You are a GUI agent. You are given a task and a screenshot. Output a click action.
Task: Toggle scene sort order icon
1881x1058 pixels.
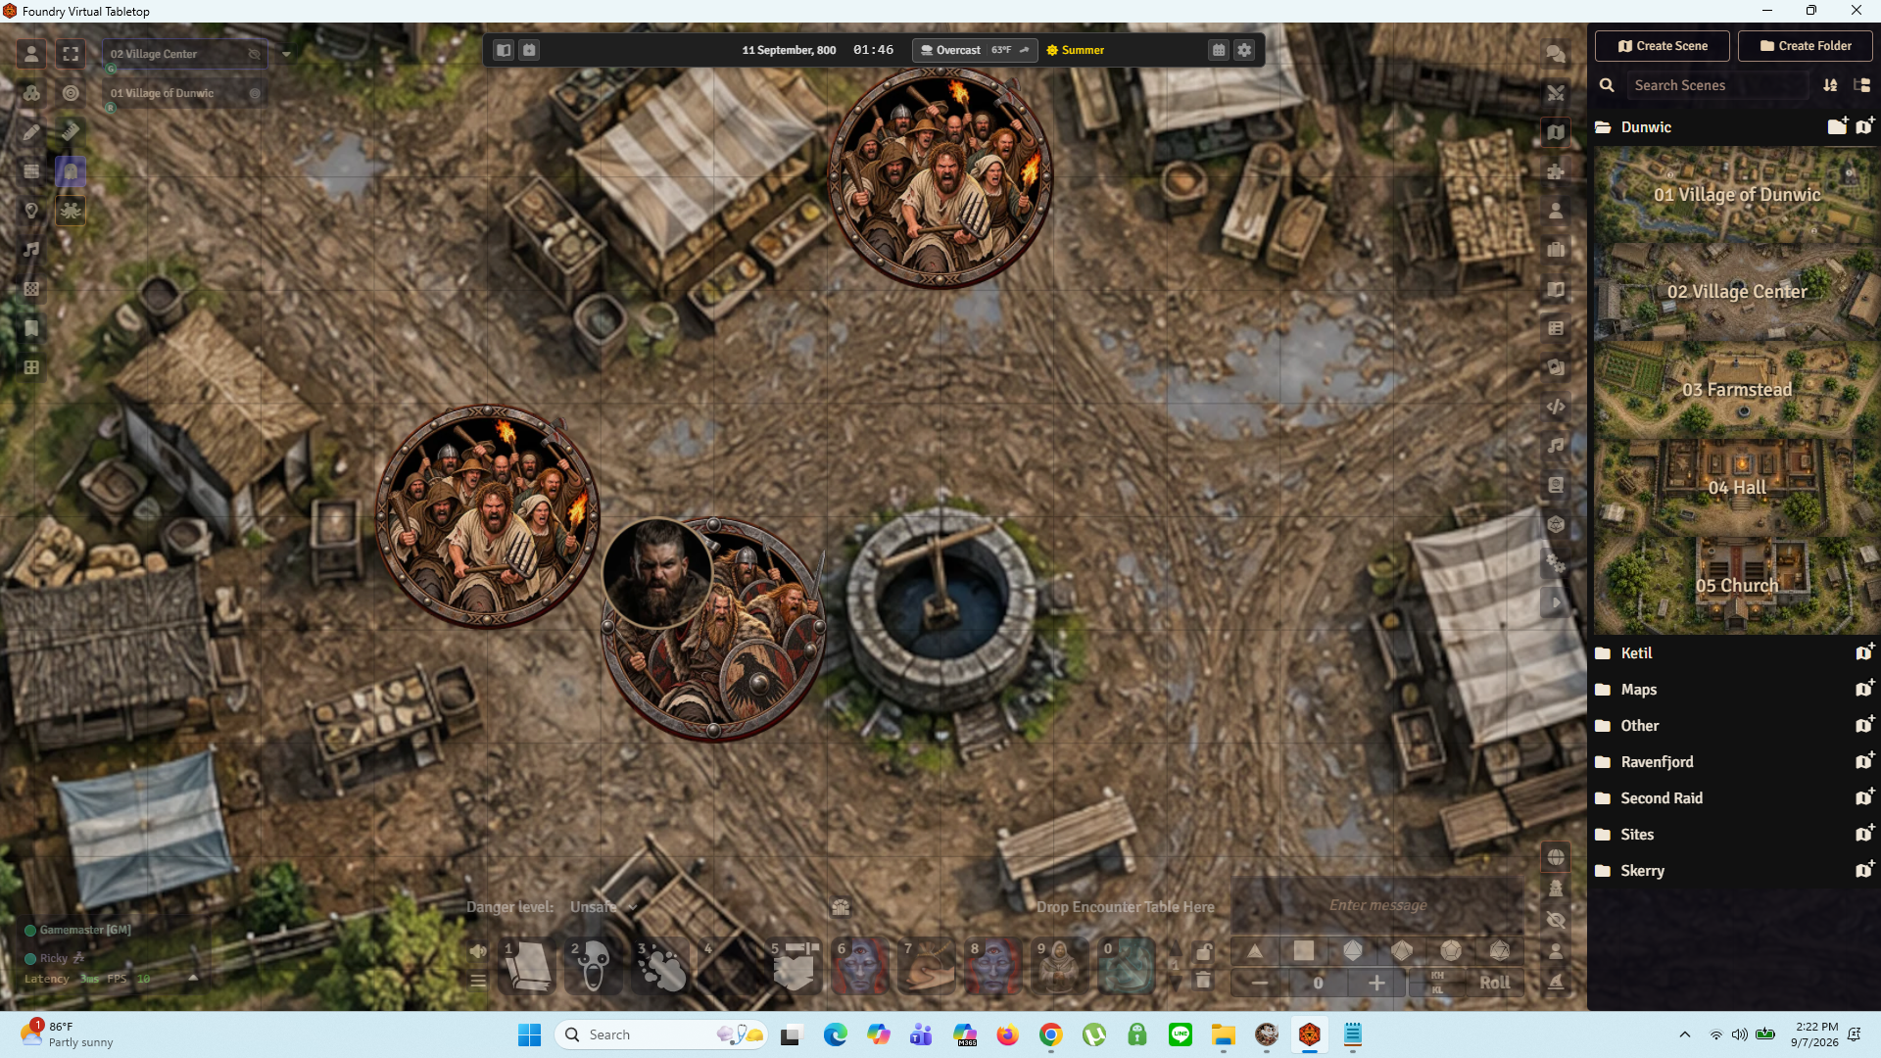[x=1830, y=85]
